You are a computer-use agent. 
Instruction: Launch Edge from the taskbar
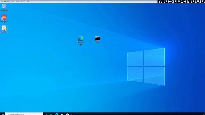57,114
